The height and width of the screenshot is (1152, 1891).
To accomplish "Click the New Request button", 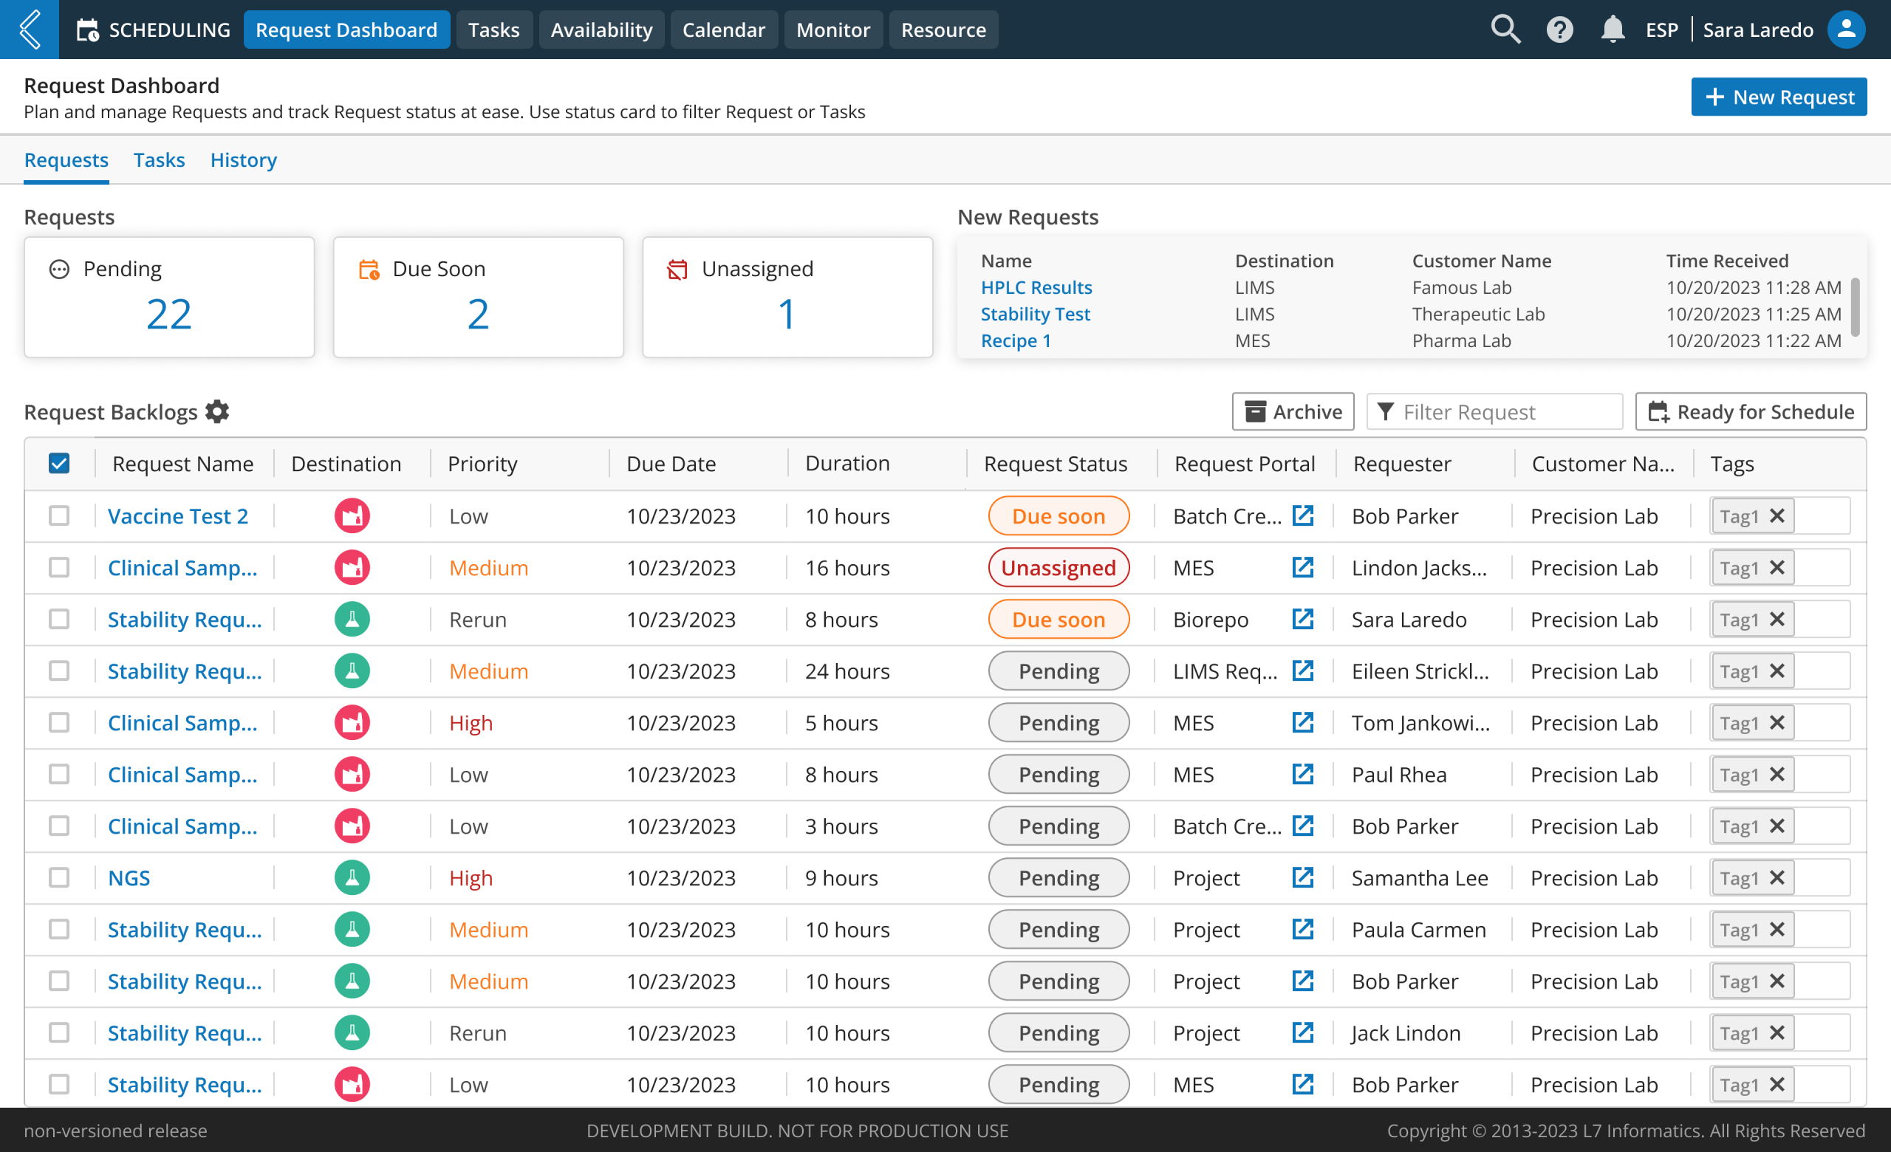I will (x=1778, y=97).
